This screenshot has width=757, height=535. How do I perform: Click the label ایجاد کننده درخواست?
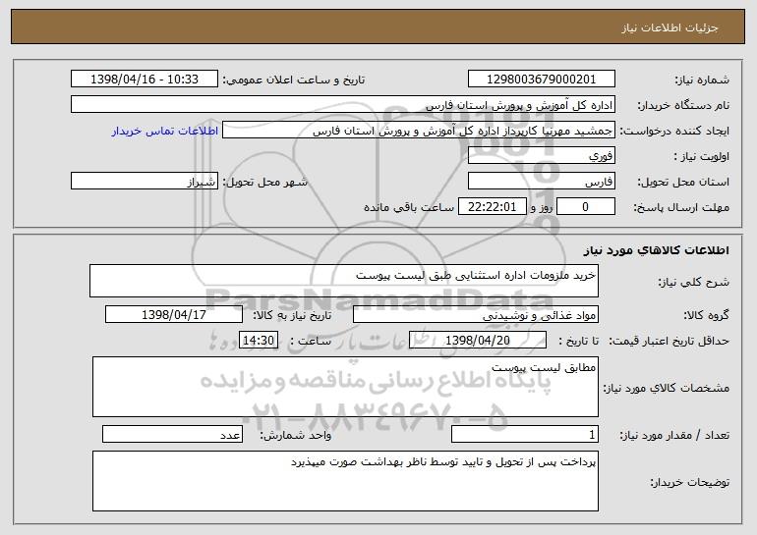pyautogui.click(x=674, y=132)
